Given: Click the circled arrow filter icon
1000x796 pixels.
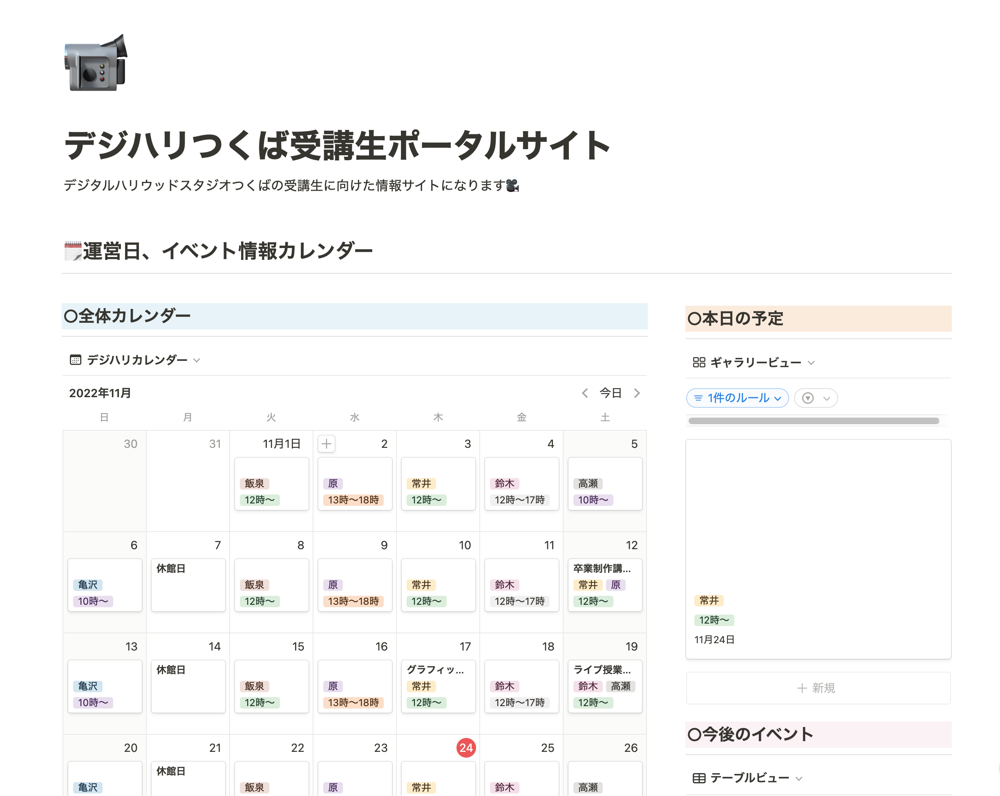Looking at the screenshot, I should click(808, 398).
